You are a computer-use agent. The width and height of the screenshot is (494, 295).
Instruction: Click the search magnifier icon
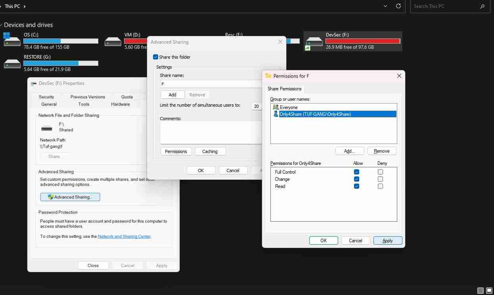pos(483,6)
